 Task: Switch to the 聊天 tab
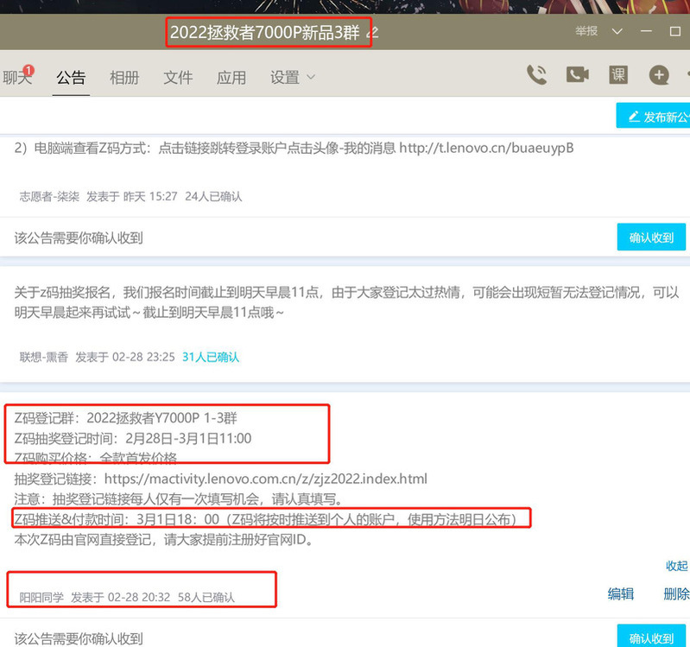[x=17, y=78]
